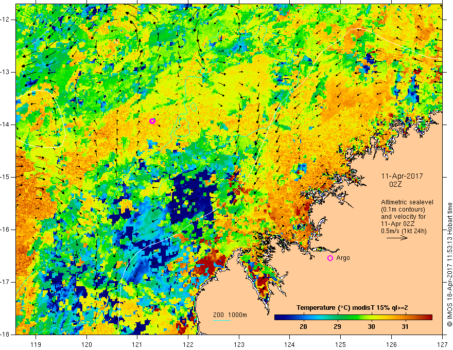Click the IMOS copyright timestamp text
453x350 pixels.
449,265
